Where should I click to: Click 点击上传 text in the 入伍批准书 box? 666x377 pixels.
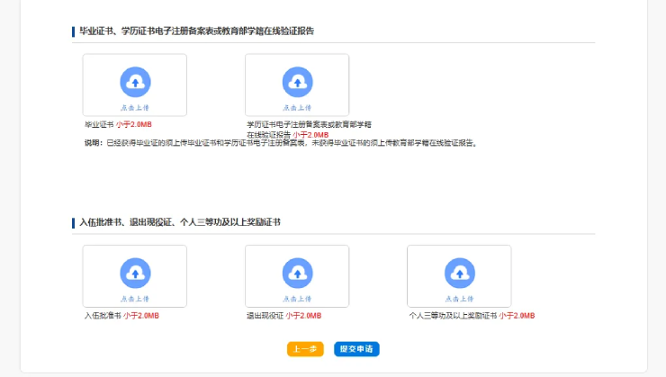(135, 298)
